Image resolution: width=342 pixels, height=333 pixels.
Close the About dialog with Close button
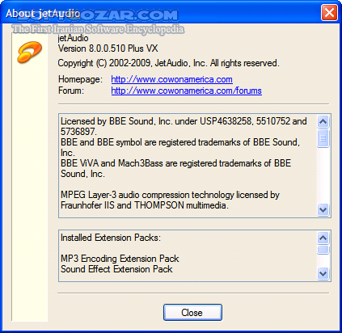pos(192,313)
